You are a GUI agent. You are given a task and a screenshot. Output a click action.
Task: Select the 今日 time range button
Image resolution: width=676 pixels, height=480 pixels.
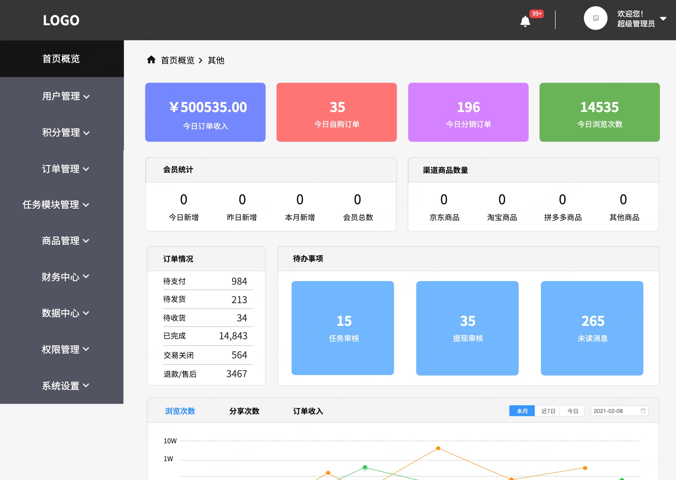coord(573,411)
